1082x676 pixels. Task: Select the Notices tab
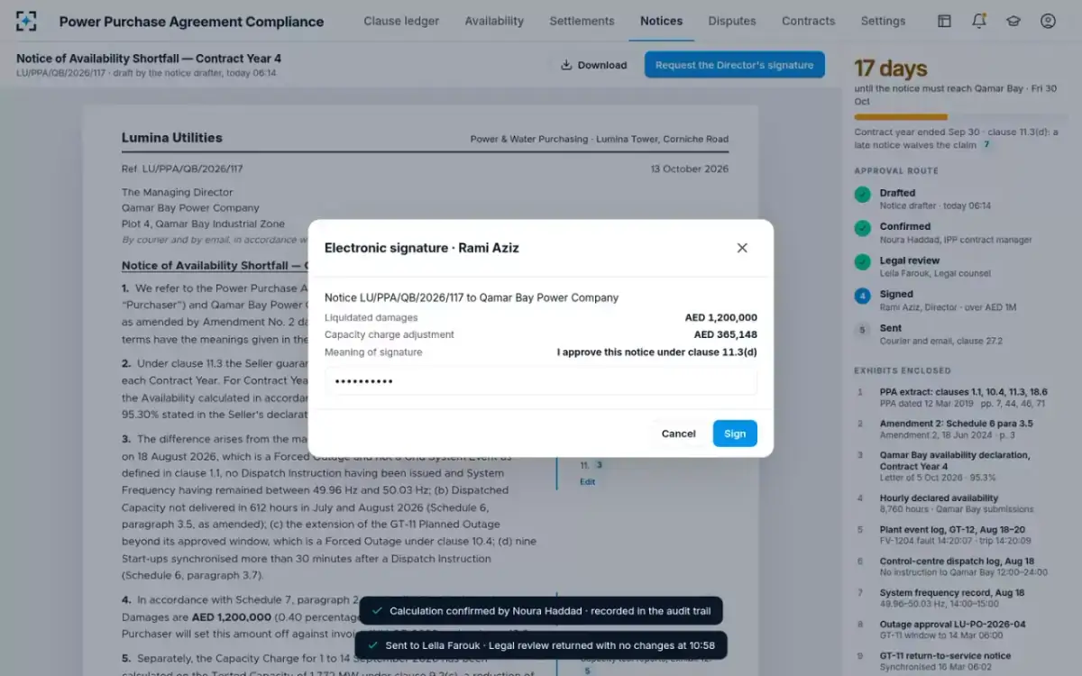(x=661, y=21)
